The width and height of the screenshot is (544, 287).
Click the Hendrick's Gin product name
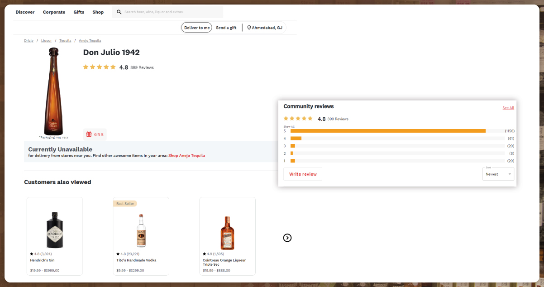pyautogui.click(x=43, y=260)
